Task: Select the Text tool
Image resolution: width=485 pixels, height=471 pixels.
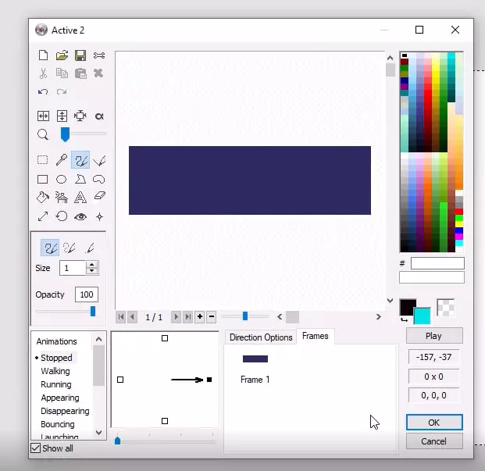Action: click(x=80, y=198)
